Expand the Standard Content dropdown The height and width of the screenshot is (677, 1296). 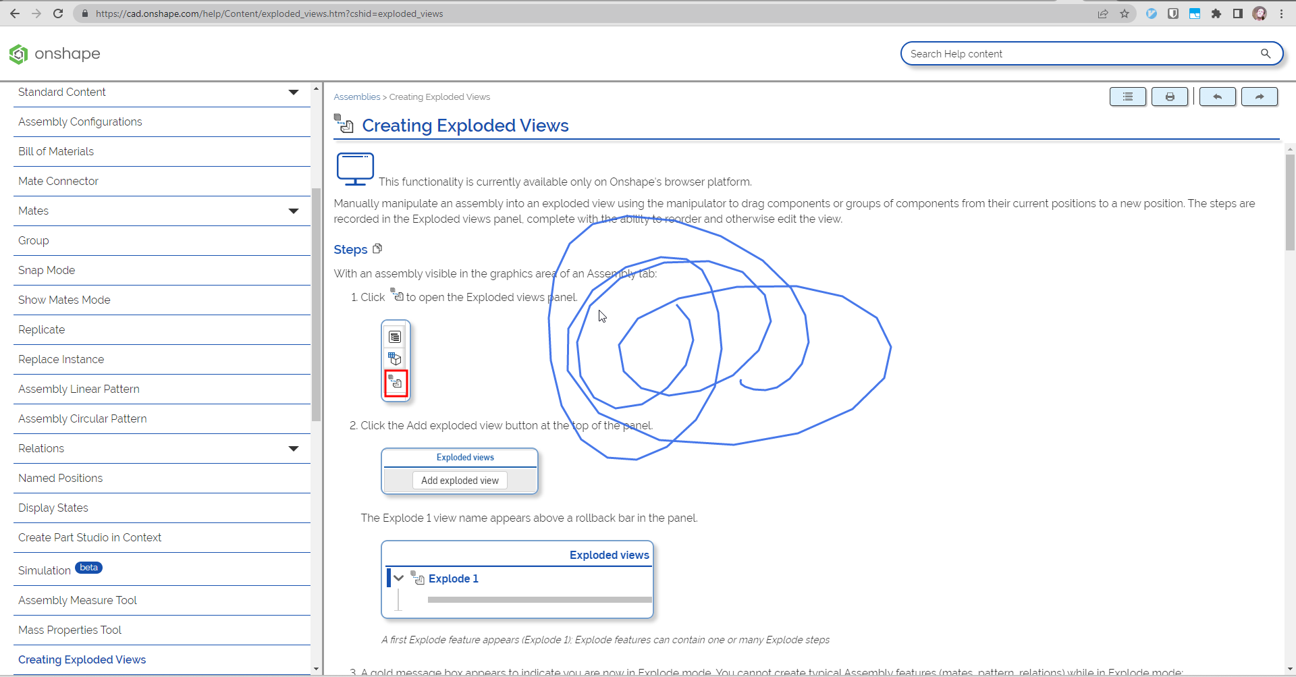pos(294,92)
